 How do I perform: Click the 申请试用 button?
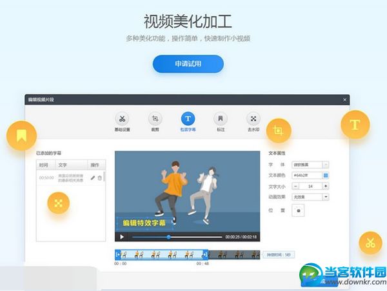tap(188, 64)
